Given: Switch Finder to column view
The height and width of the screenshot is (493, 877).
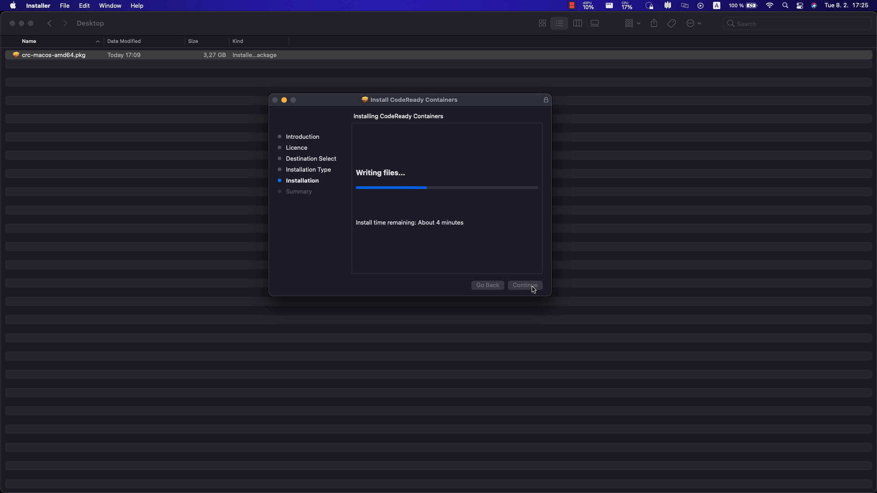Looking at the screenshot, I should pyautogui.click(x=577, y=23).
